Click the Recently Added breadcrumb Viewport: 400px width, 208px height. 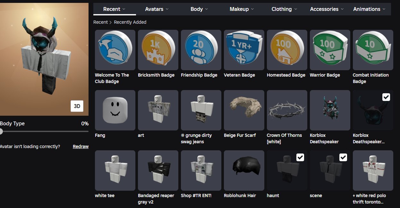coord(130,22)
